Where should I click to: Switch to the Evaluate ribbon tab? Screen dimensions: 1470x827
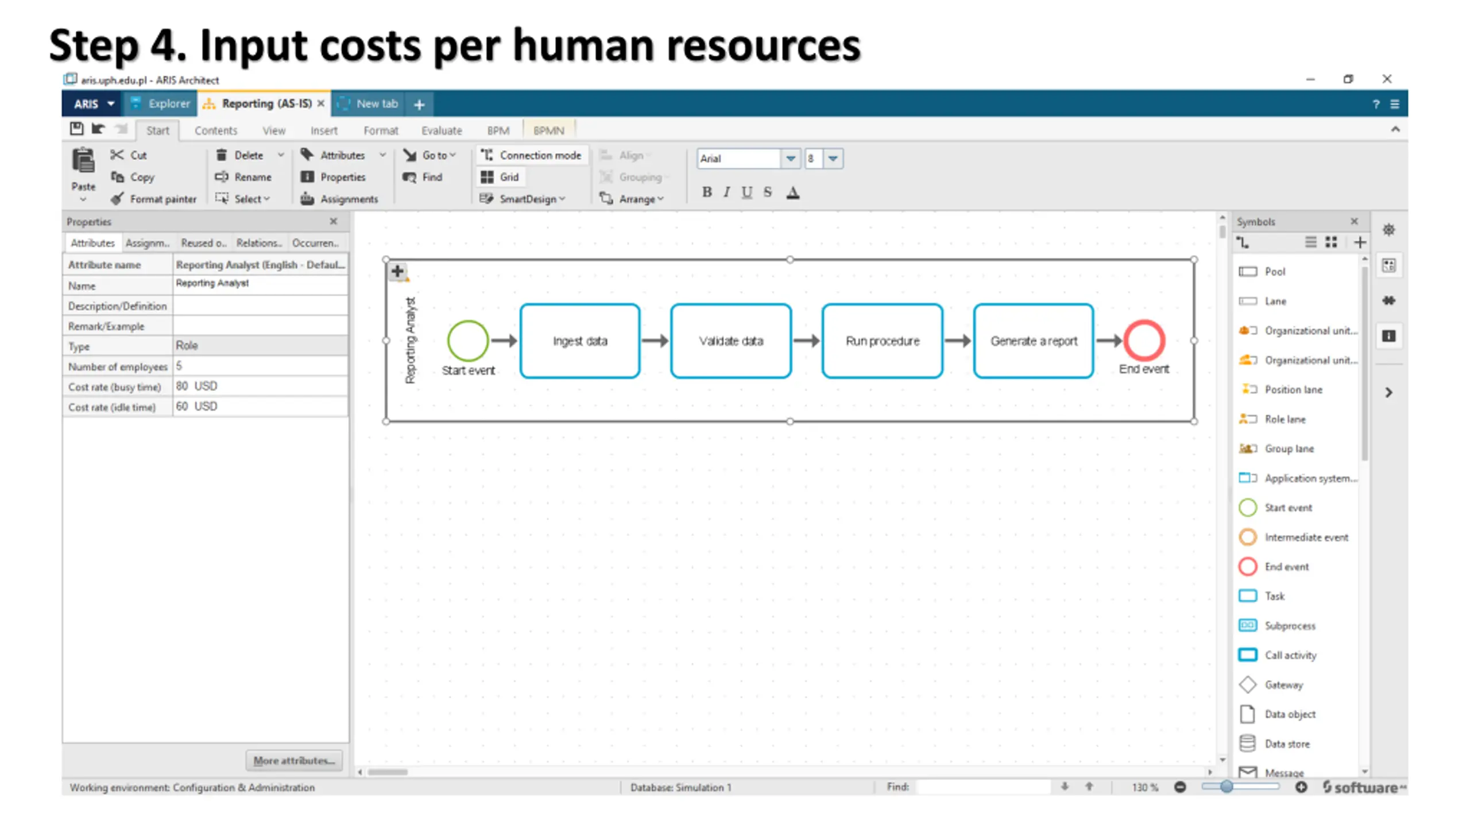click(x=441, y=130)
